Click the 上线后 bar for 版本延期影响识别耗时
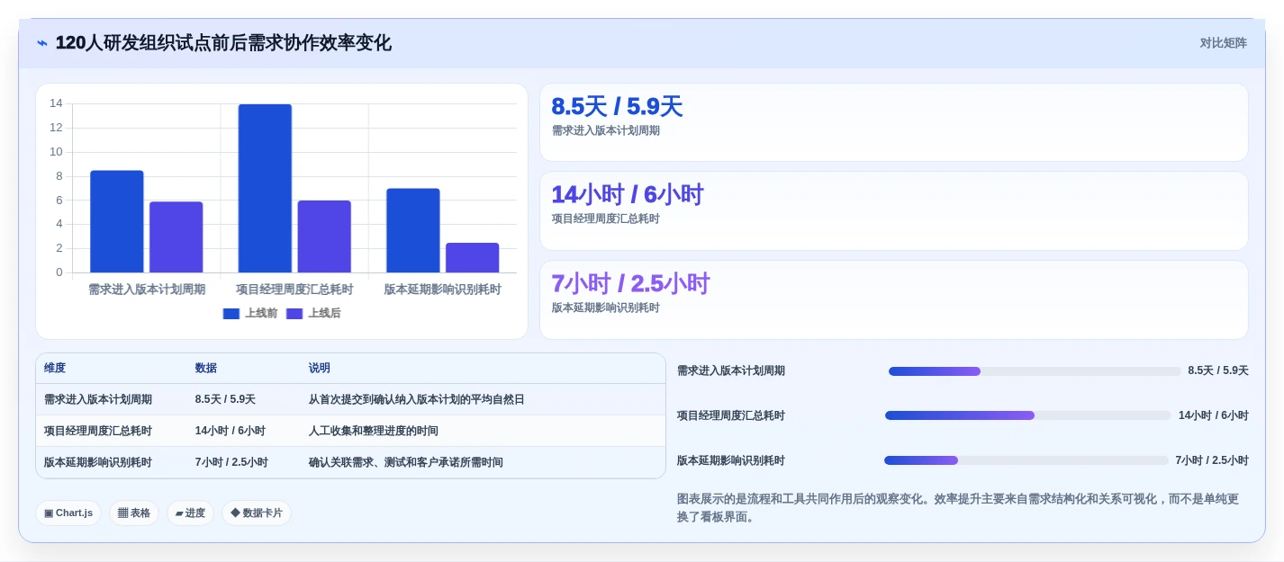1284x562 pixels. click(x=472, y=257)
